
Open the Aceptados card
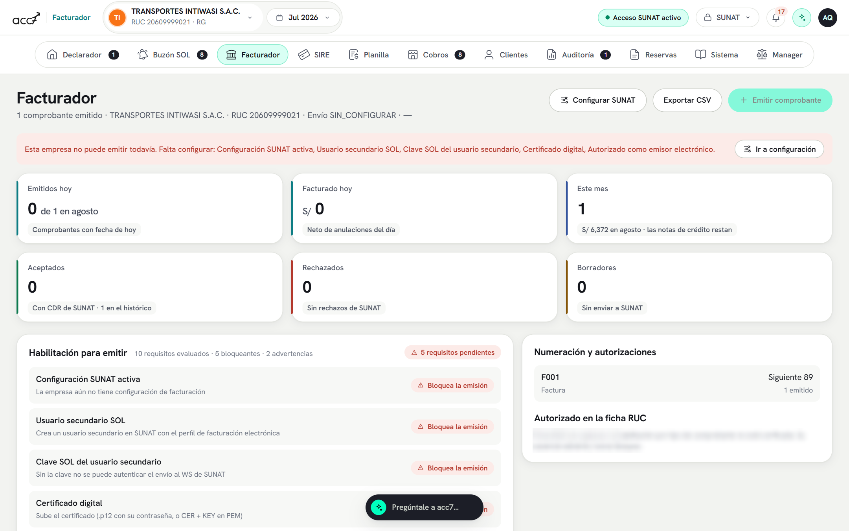coord(150,287)
